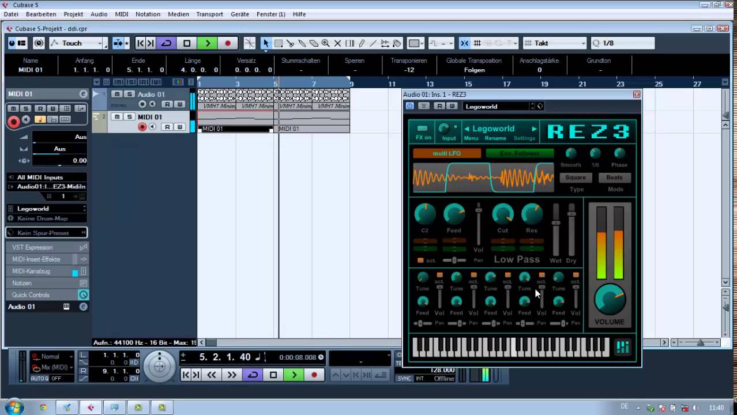Image resolution: width=737 pixels, height=415 pixels.
Task: Open the Takt grid type dropdown
Action: click(x=555, y=43)
